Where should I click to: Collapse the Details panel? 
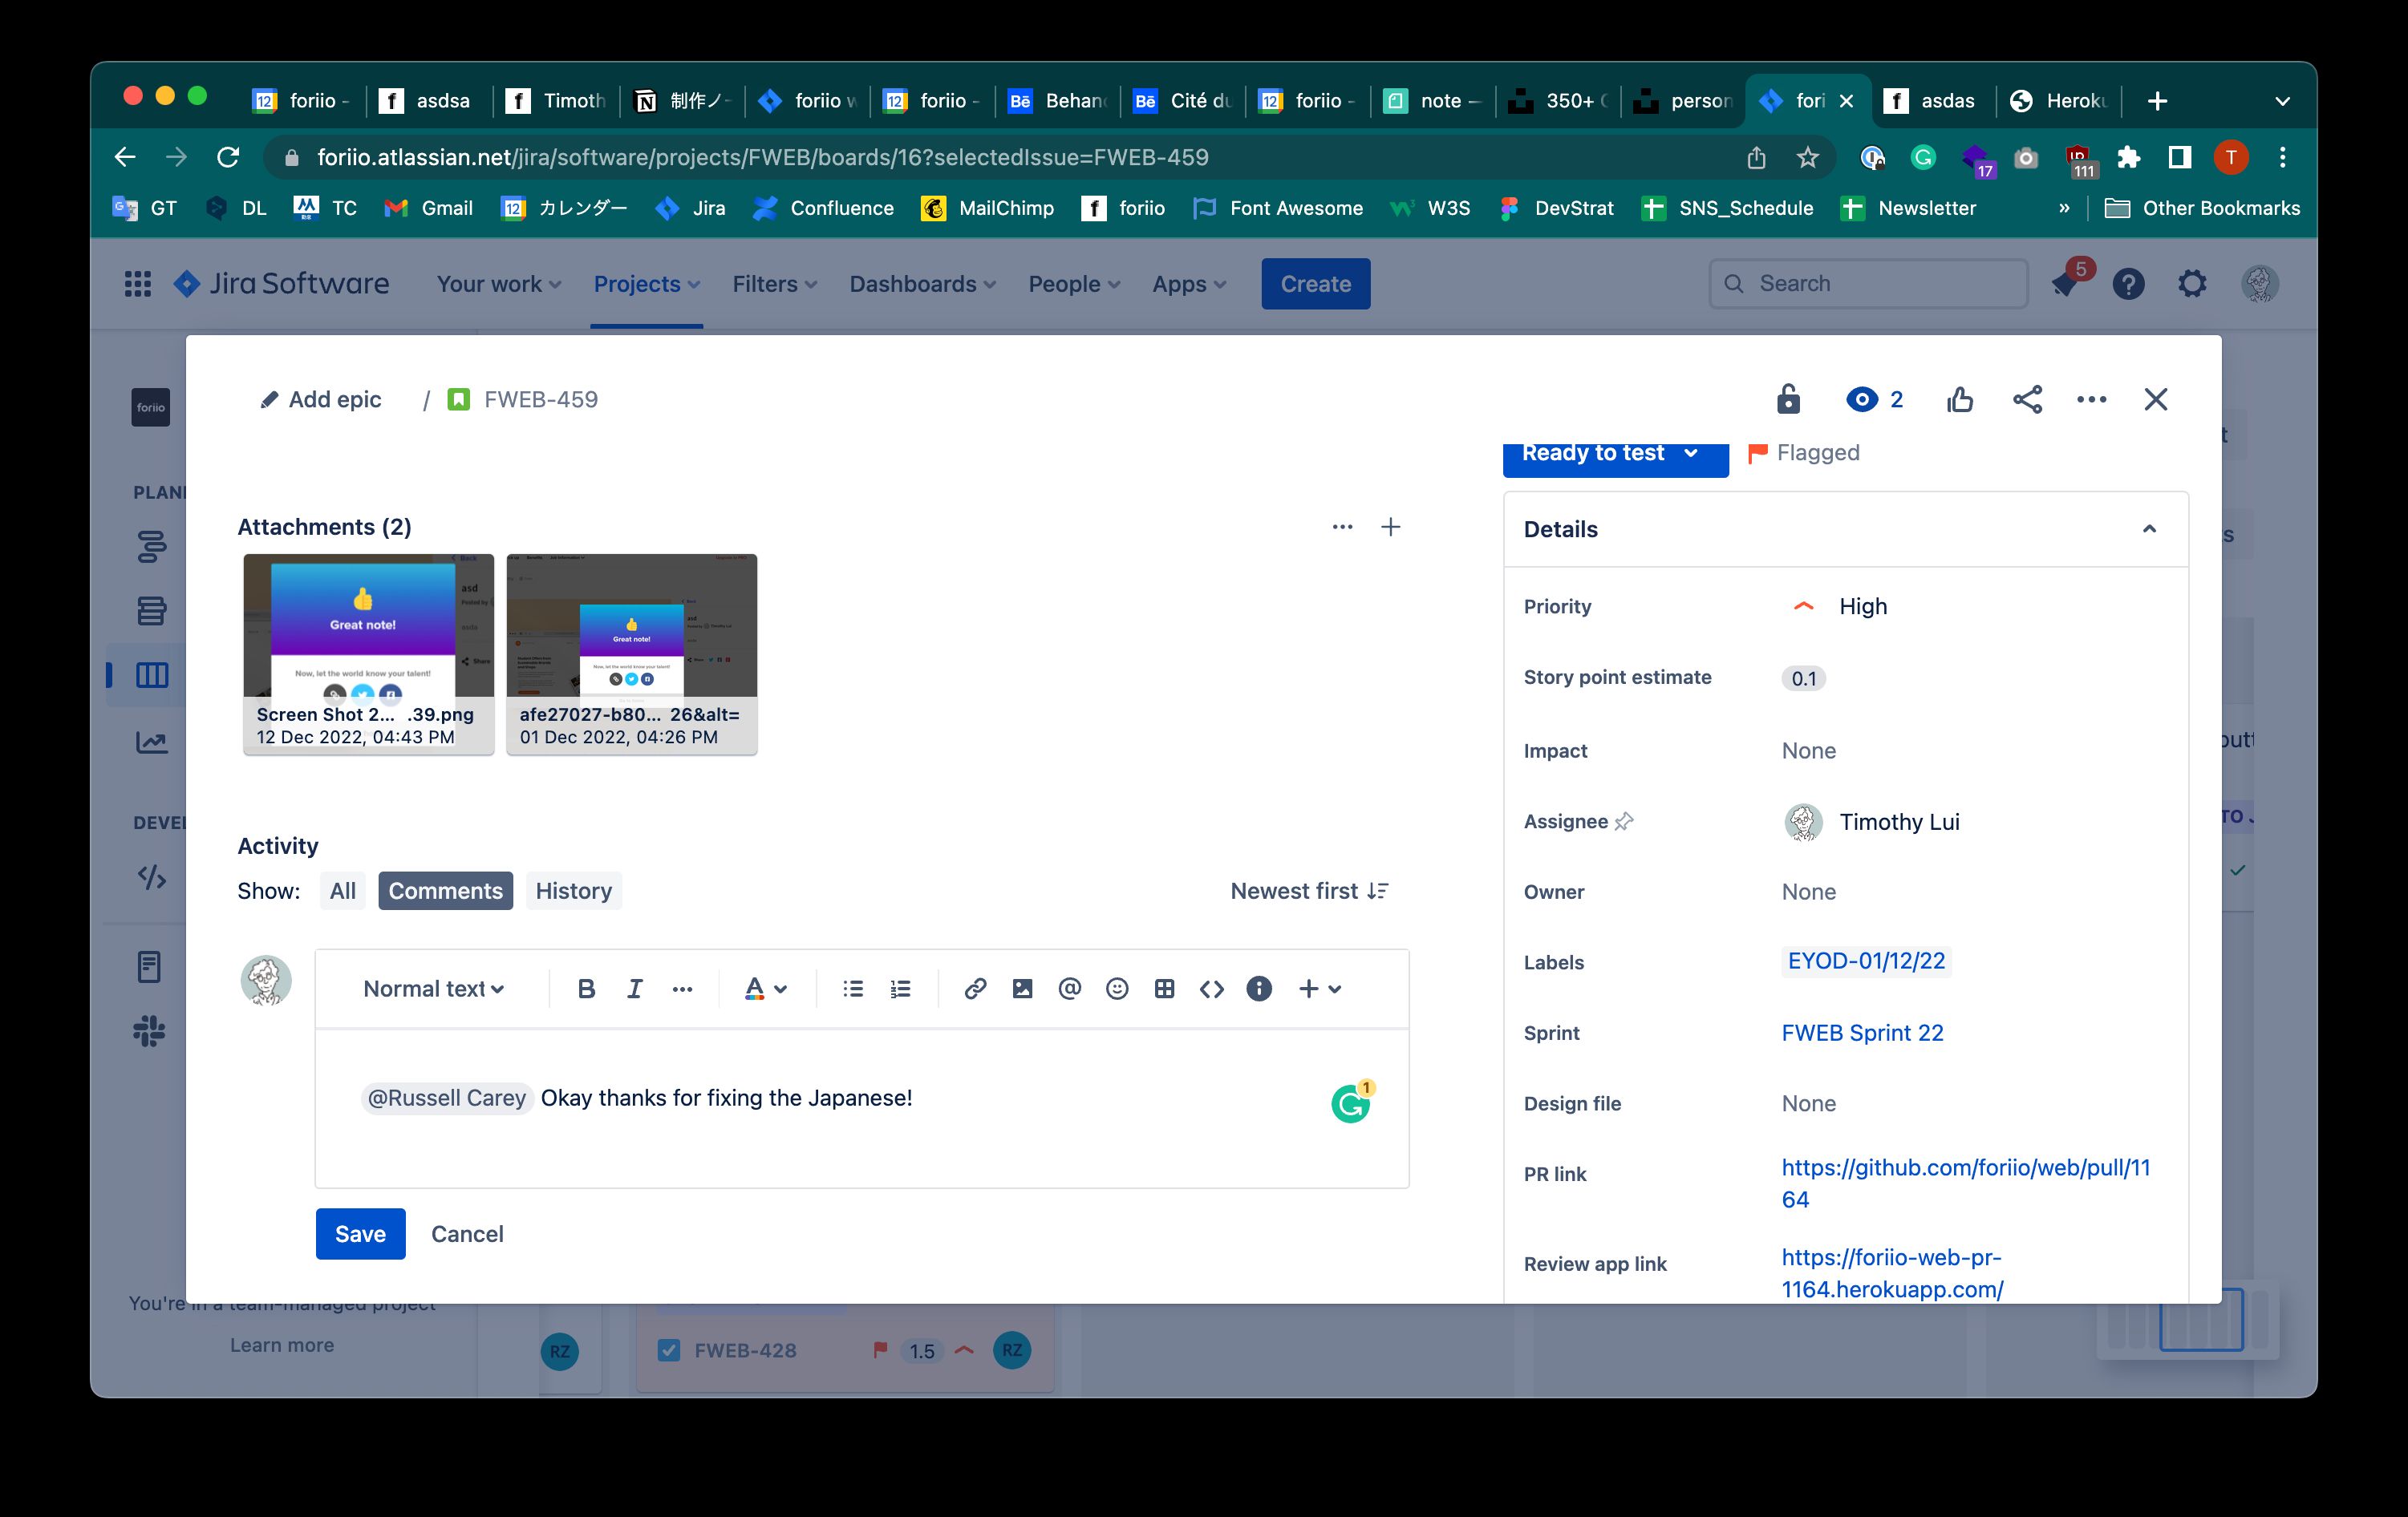2150,528
